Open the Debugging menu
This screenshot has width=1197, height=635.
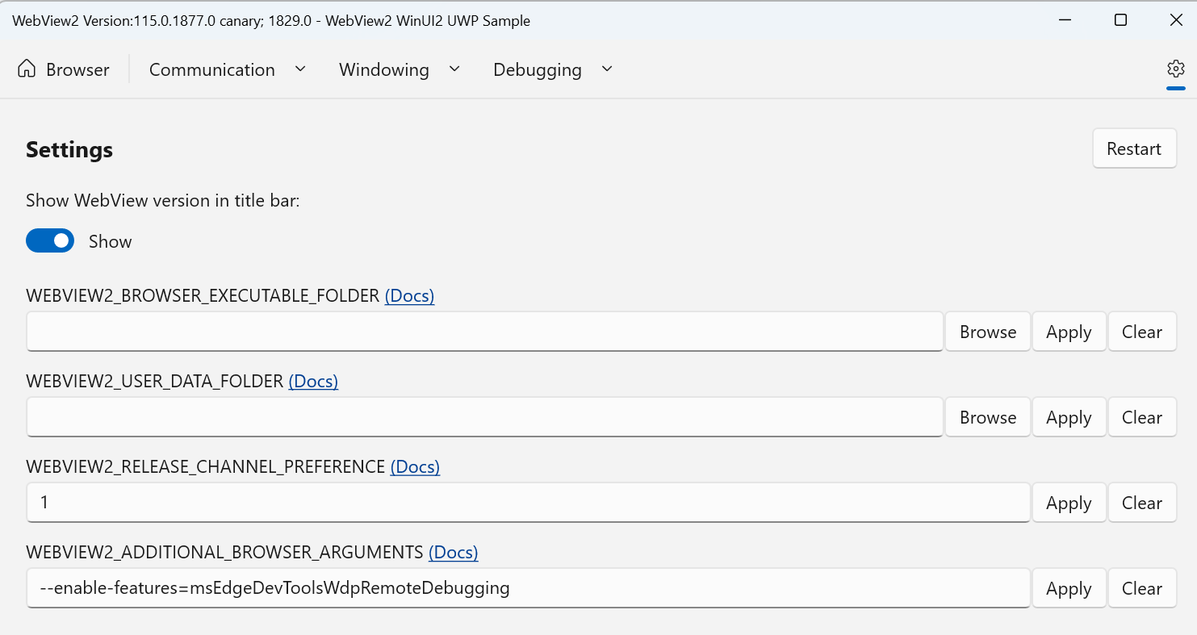[x=537, y=70]
